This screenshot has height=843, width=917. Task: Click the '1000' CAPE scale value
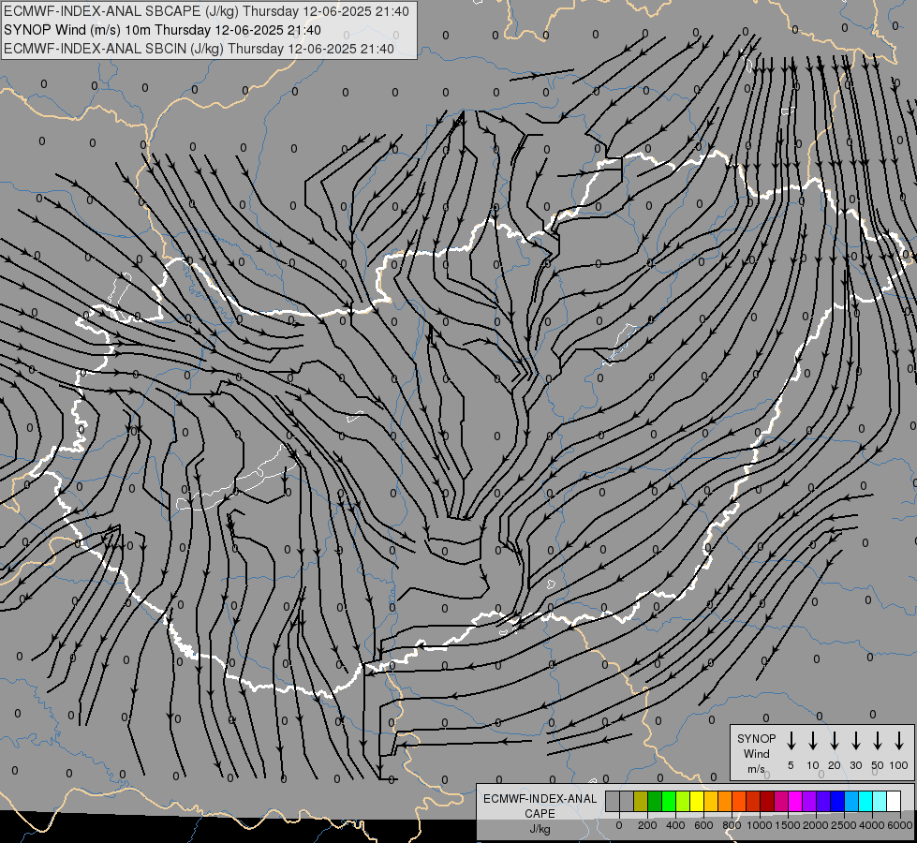[760, 825]
